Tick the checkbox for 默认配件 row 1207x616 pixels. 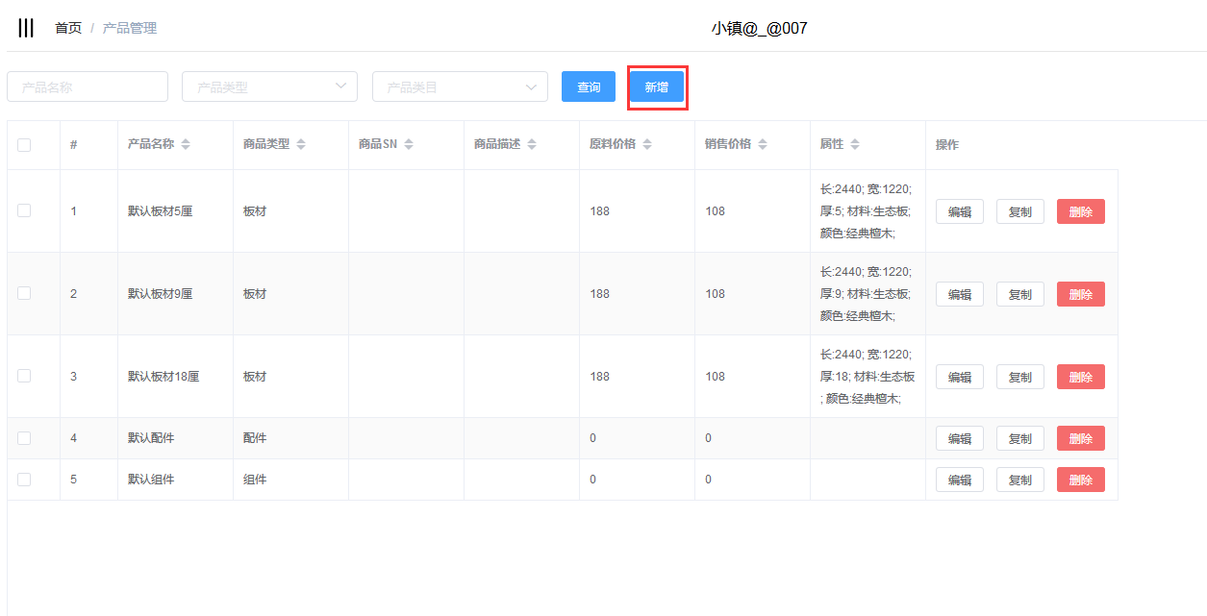pyautogui.click(x=24, y=438)
